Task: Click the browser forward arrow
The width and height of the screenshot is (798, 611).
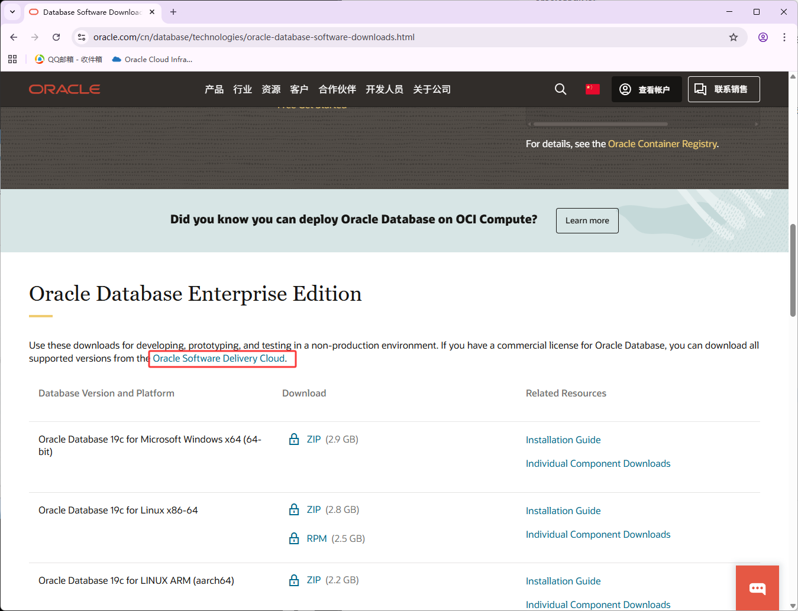Action: click(35, 37)
